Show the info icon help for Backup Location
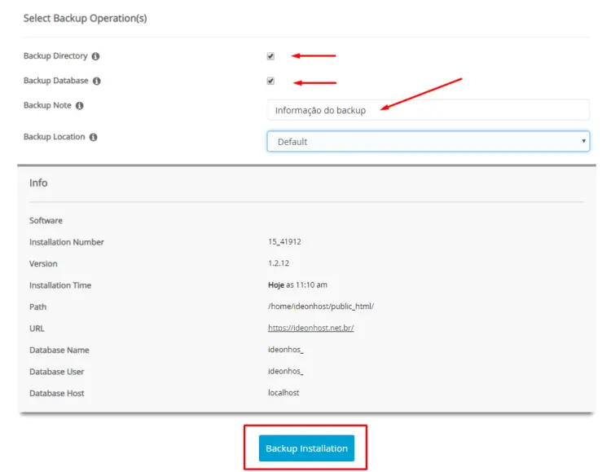 [93, 138]
